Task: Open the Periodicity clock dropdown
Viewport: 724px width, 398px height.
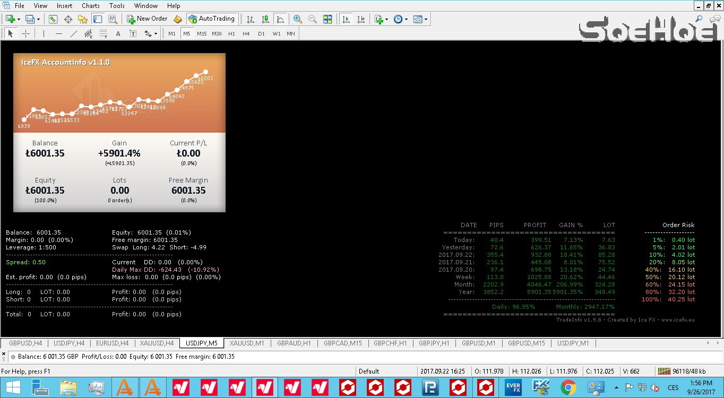Action: 401,19
